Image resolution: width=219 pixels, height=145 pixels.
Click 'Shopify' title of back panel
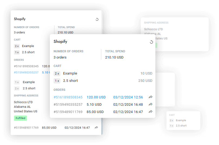20,19
